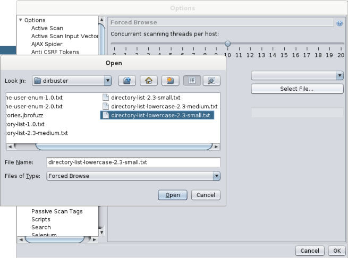Image resolution: width=348 pixels, height=258 pixels.
Task: Click the concurrent scanning threads slider handle
Action: click(x=227, y=44)
